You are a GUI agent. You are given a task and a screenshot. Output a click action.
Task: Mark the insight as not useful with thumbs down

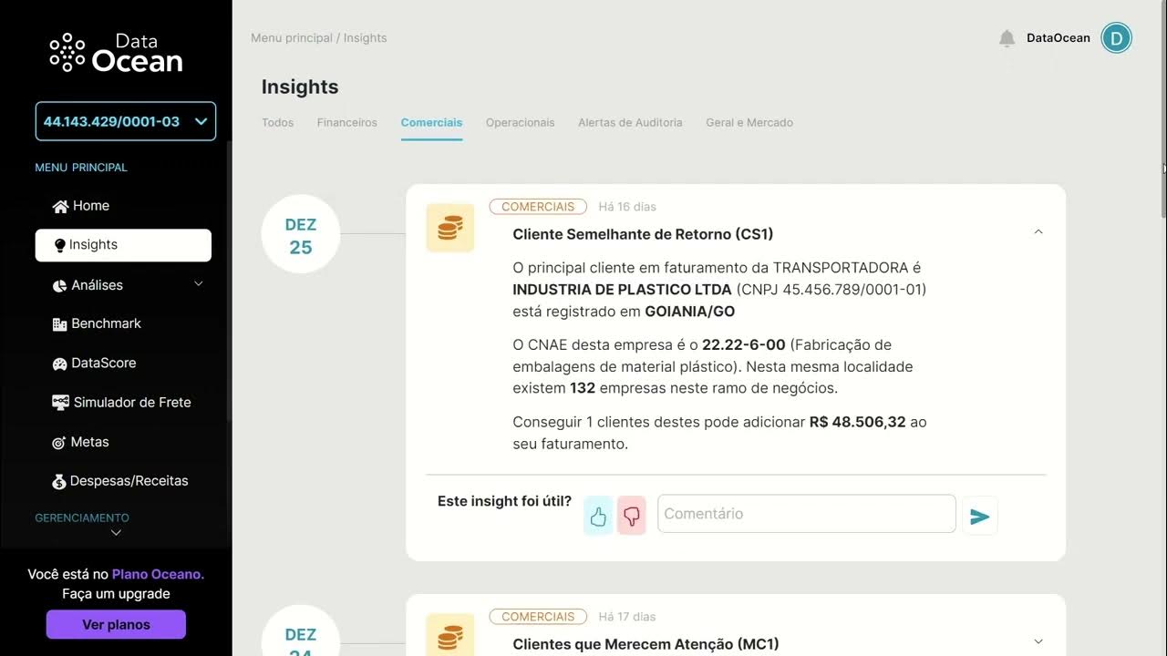tap(632, 515)
